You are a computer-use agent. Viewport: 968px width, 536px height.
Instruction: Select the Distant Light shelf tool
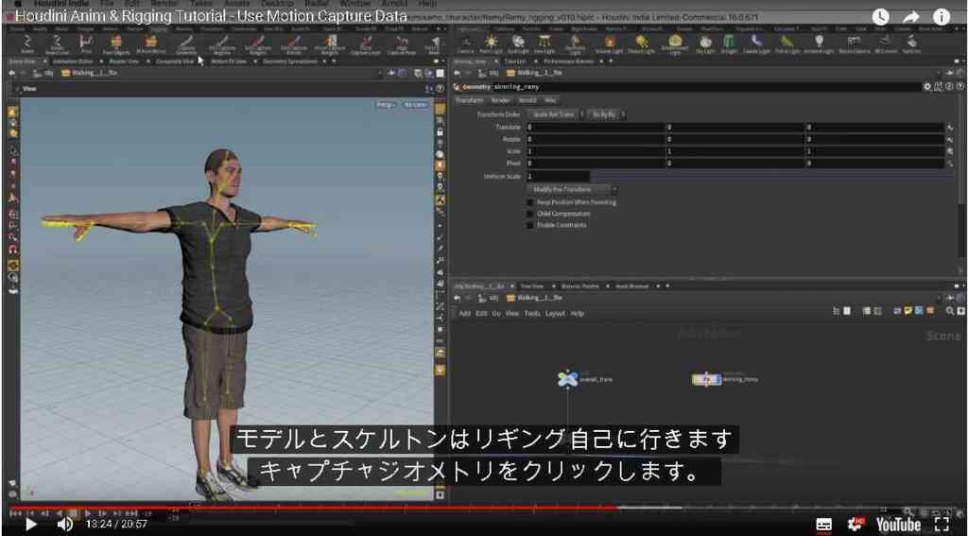642,43
